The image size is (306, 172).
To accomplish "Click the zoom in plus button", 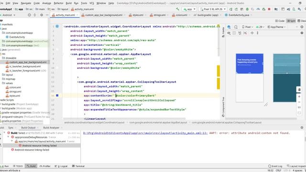I will click(299, 97).
